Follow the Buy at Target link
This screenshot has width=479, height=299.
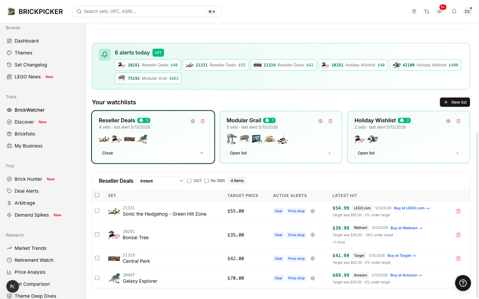402,255
